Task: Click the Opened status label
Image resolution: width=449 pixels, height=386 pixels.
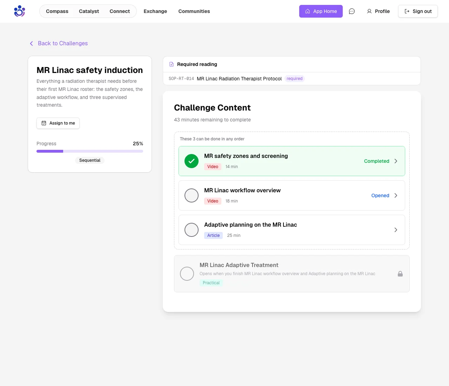Action: point(380,195)
